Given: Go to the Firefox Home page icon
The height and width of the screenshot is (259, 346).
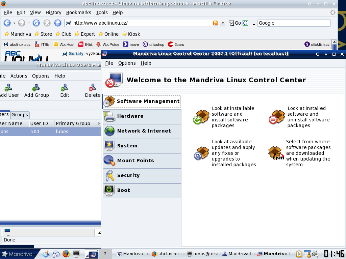Looking at the screenshot, I should point(57,23).
